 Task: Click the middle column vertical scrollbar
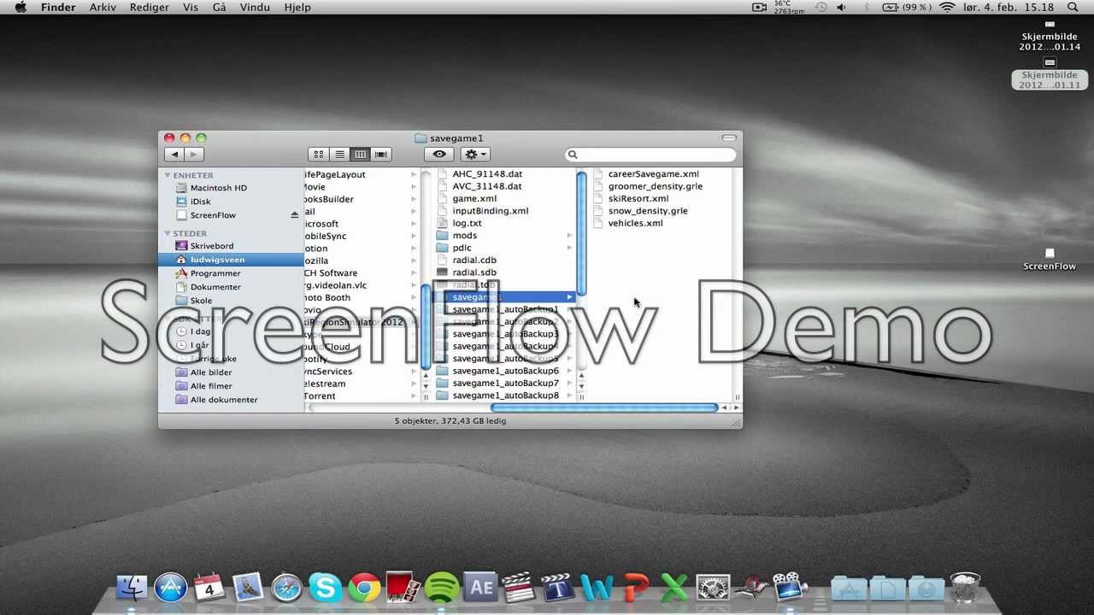582,232
